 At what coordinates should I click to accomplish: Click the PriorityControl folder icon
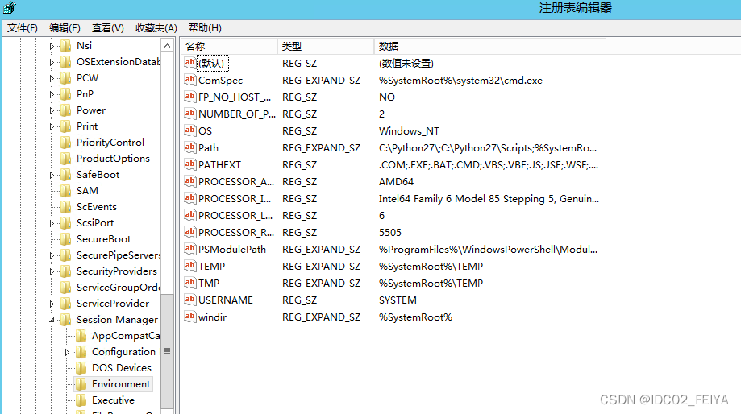pyautogui.click(x=66, y=142)
